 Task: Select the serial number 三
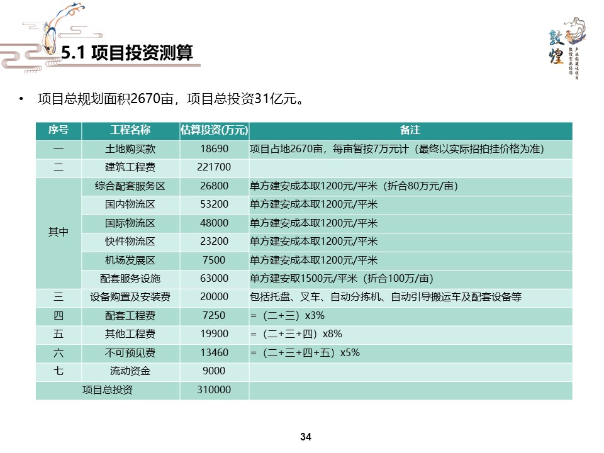[59, 297]
